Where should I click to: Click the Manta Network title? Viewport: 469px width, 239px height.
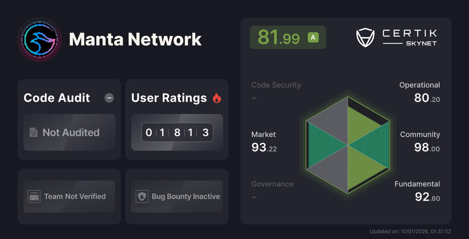135,39
